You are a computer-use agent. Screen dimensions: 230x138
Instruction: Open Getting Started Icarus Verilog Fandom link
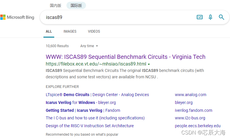83,110
